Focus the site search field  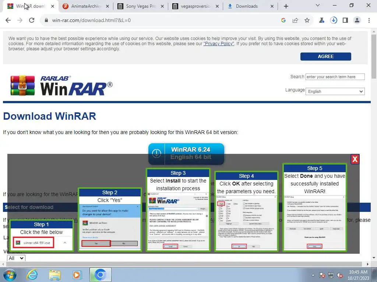click(x=335, y=77)
